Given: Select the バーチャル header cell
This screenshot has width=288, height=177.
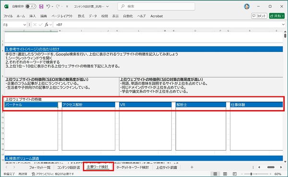Looking at the screenshot, I should click(x=31, y=105).
